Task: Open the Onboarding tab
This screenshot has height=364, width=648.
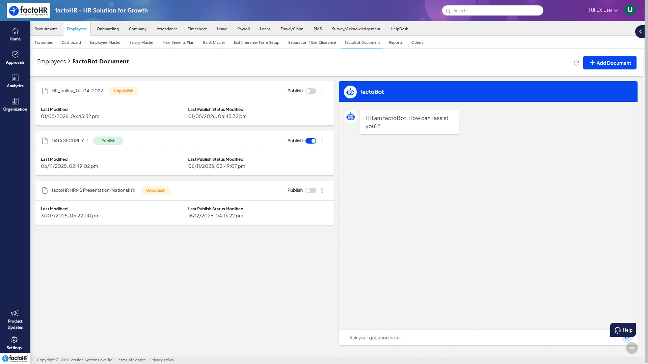Action: pos(108,29)
